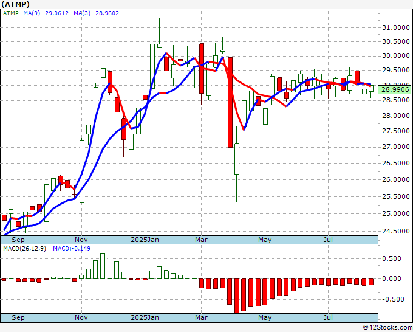The image size is (413, 332).
Task: Click the 27.0000 price axis label
Action: [395, 147]
